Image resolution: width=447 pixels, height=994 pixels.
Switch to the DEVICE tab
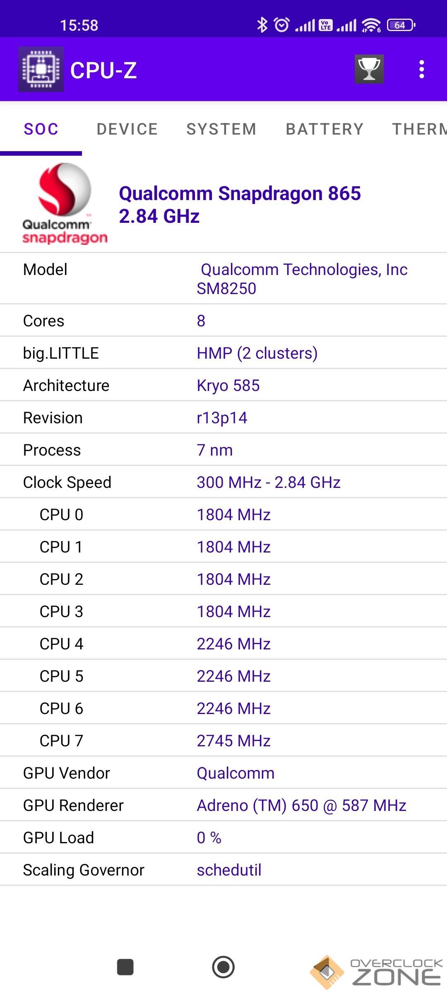[127, 129]
